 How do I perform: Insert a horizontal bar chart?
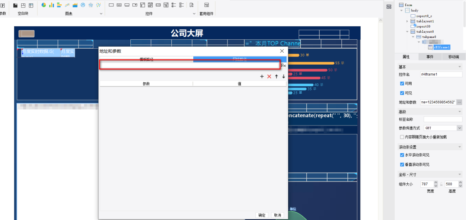(59, 5)
